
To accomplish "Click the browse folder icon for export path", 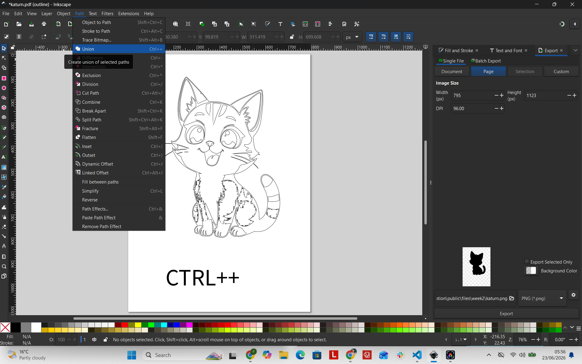I will (512, 298).
